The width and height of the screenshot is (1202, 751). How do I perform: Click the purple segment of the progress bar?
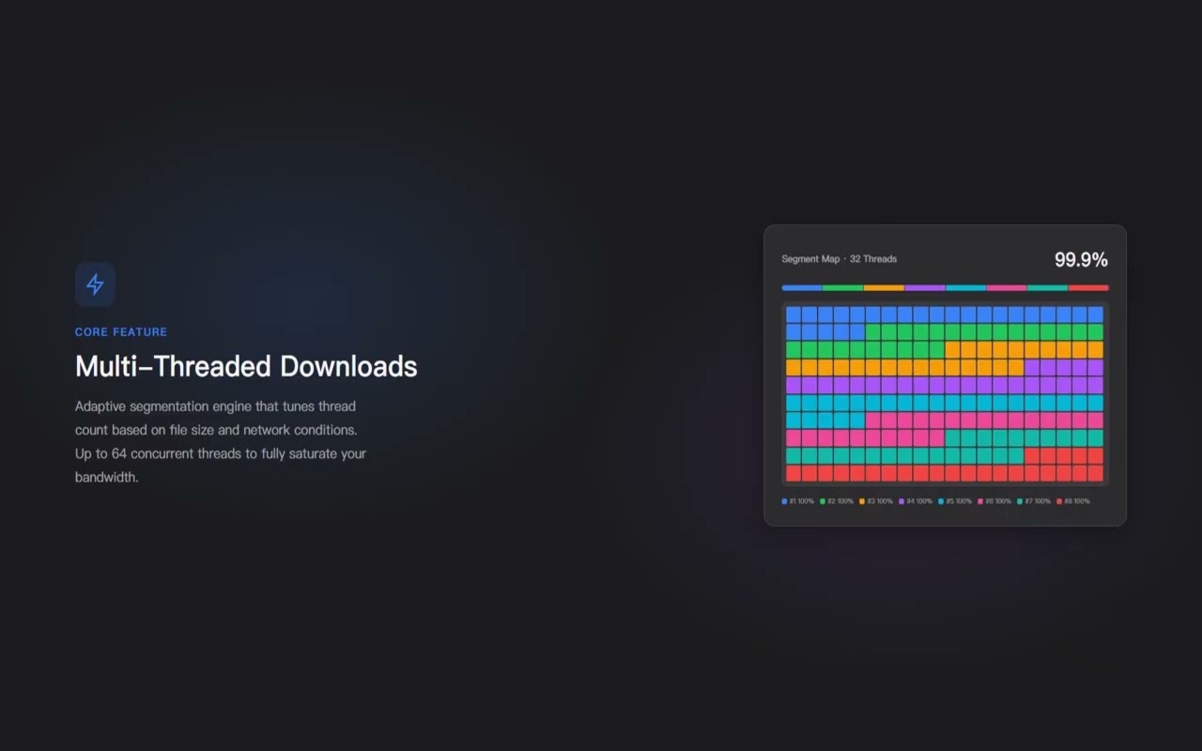coord(925,288)
